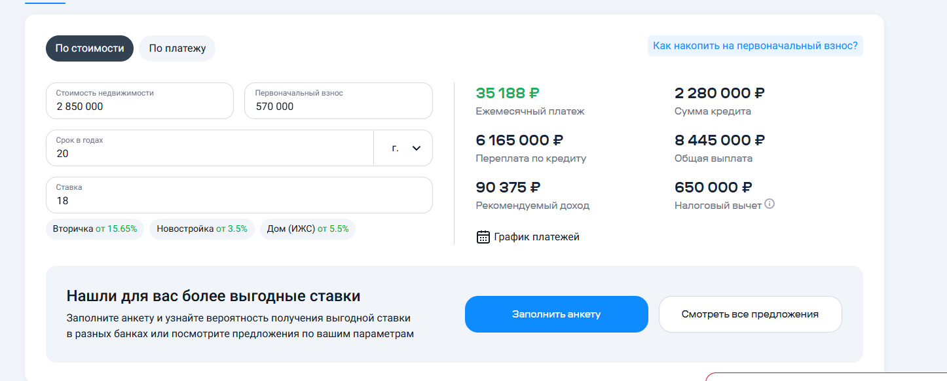Viewport: 947px width, 381px height.
Task: Switch to the По платежу mode
Action: pyautogui.click(x=177, y=48)
